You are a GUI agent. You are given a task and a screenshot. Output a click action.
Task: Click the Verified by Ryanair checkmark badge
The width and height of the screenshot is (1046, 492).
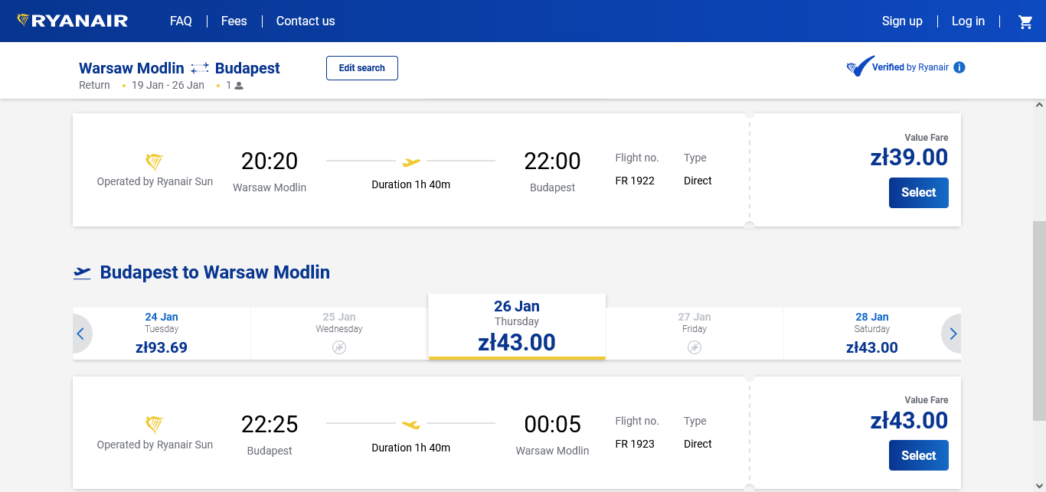[859, 67]
